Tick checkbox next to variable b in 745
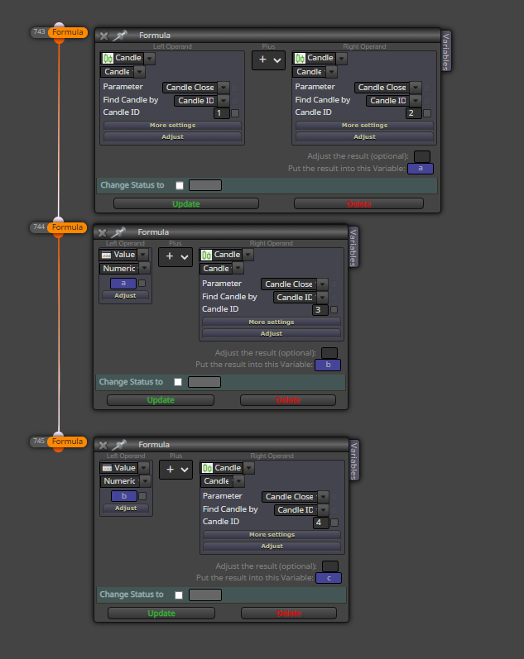The height and width of the screenshot is (659, 524). coord(142,496)
